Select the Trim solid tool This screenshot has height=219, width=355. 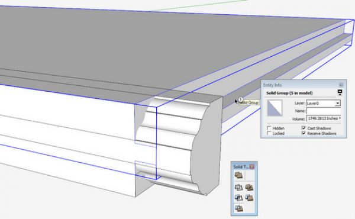pyautogui.click(x=249, y=198)
